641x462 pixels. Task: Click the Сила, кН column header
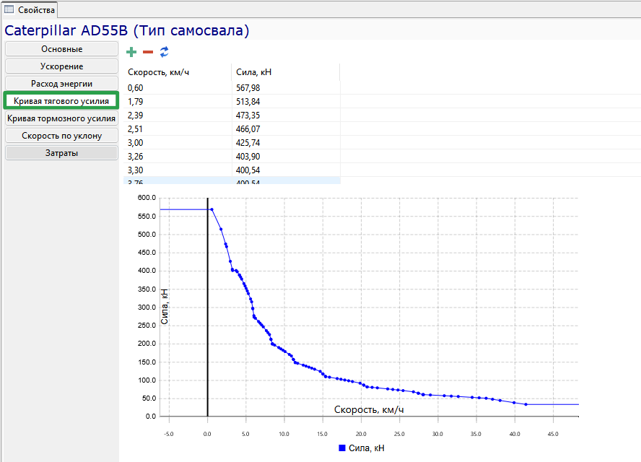[x=286, y=72]
